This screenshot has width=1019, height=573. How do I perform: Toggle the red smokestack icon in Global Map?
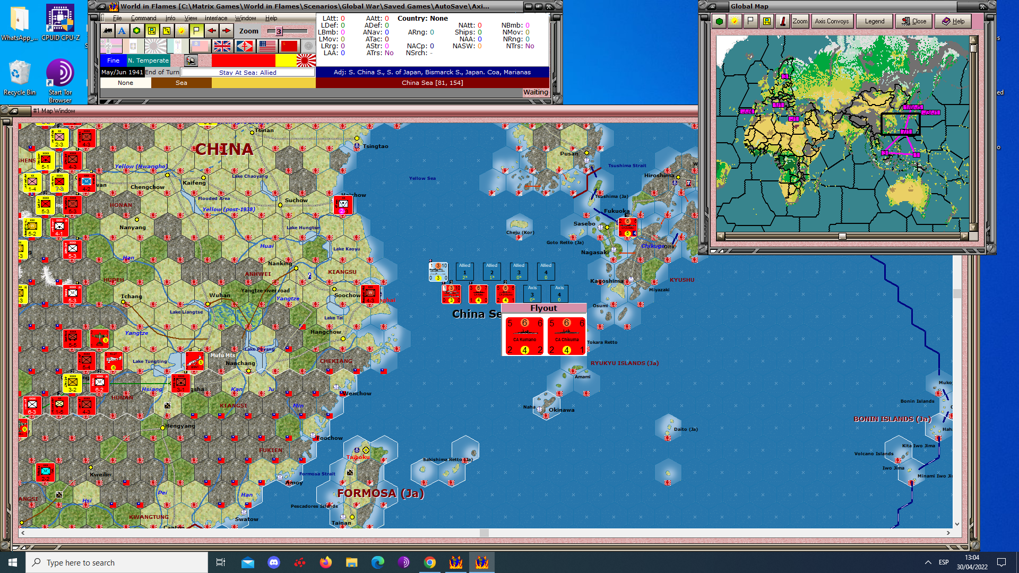(x=782, y=21)
